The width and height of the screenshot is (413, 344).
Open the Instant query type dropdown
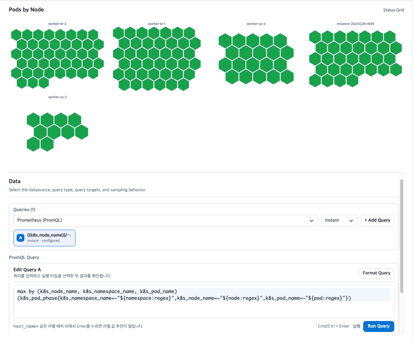(x=339, y=220)
